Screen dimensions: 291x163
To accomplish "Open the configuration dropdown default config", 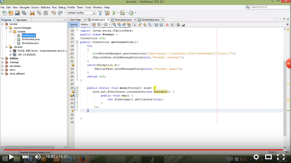I will [x=81, y=13].
